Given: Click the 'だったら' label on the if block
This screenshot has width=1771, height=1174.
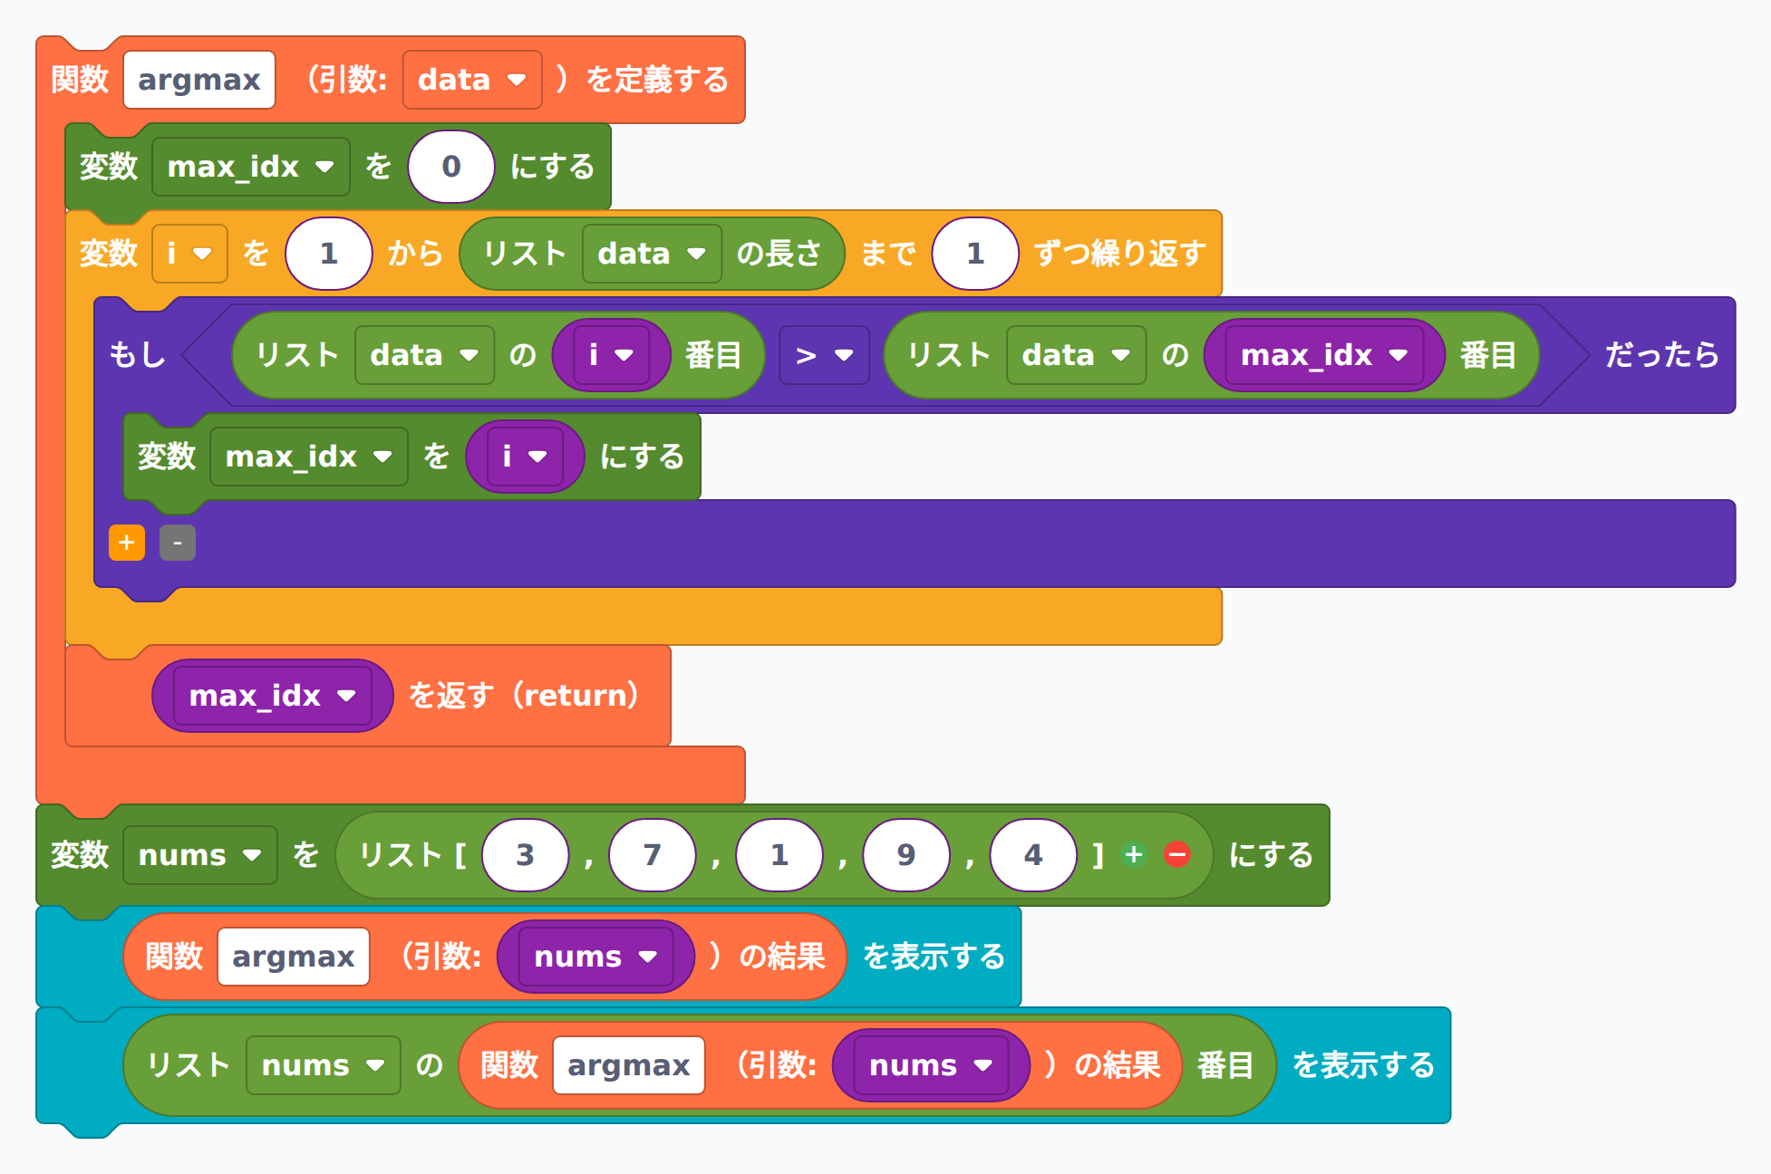Looking at the screenshot, I should (1662, 355).
